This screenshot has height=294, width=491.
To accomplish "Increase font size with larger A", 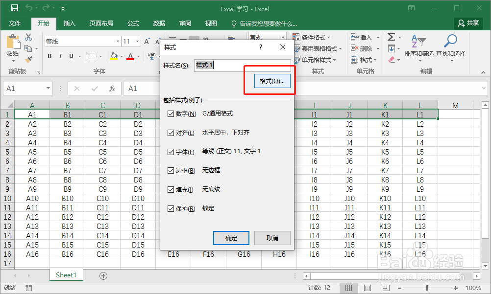I will click(147, 42).
